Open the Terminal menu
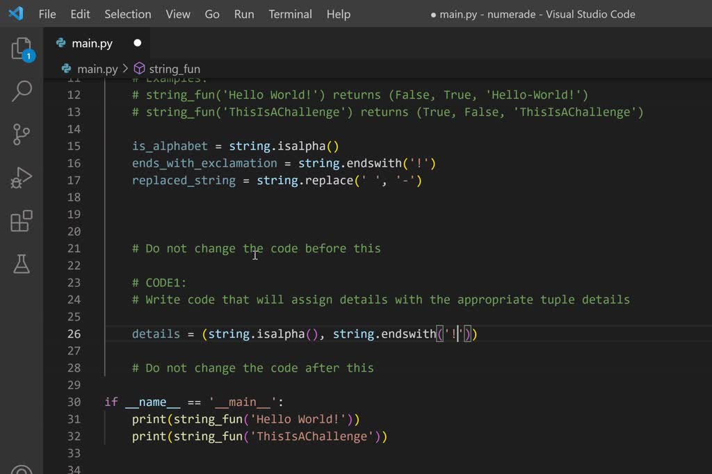 [x=290, y=14]
